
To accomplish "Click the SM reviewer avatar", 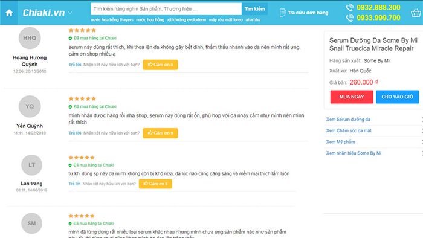I will tap(31, 223).
